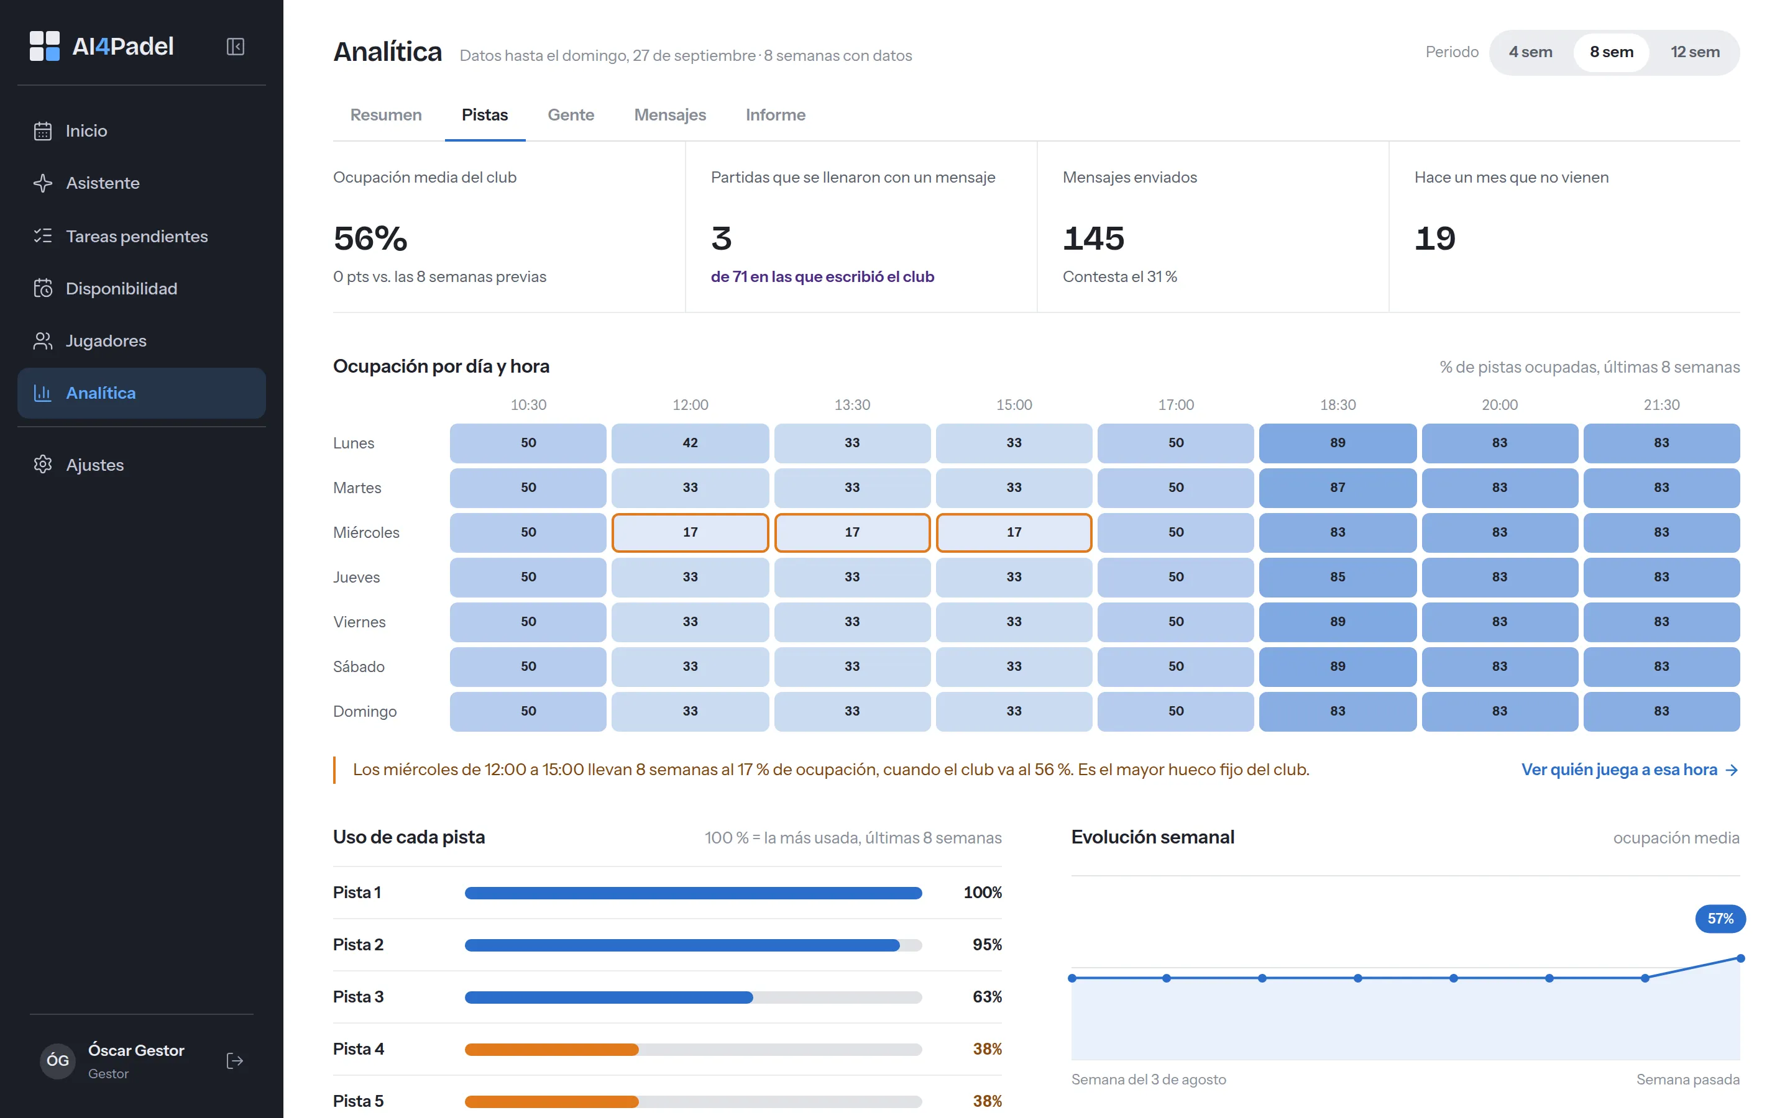Click the ÓG user avatar

(58, 1061)
